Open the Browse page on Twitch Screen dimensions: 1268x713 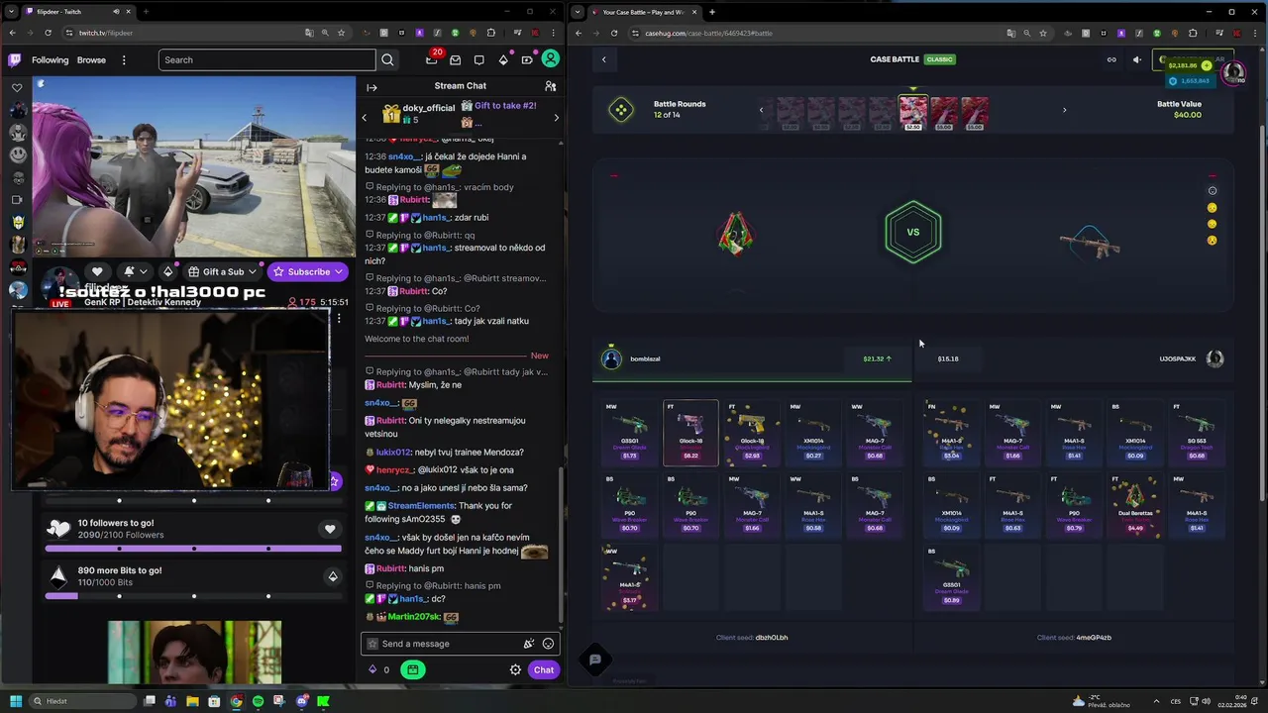(x=91, y=59)
